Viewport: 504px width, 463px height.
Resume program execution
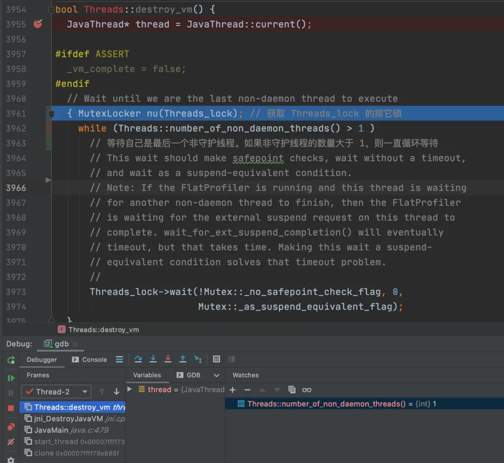point(11,378)
